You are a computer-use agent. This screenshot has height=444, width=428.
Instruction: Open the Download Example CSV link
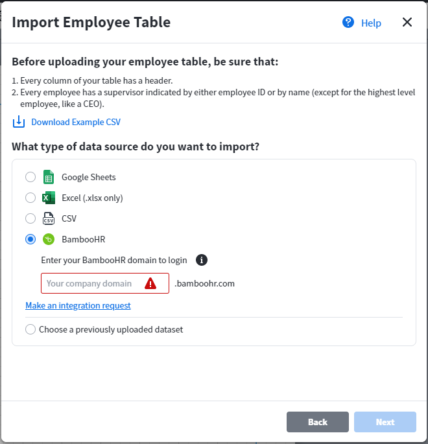[x=76, y=122]
